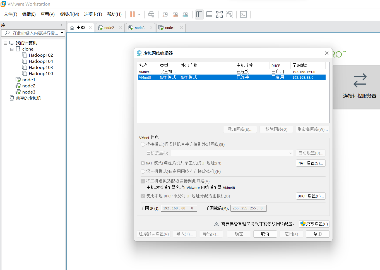Select node1 in the library tree
The image size is (380, 270).
click(x=29, y=80)
